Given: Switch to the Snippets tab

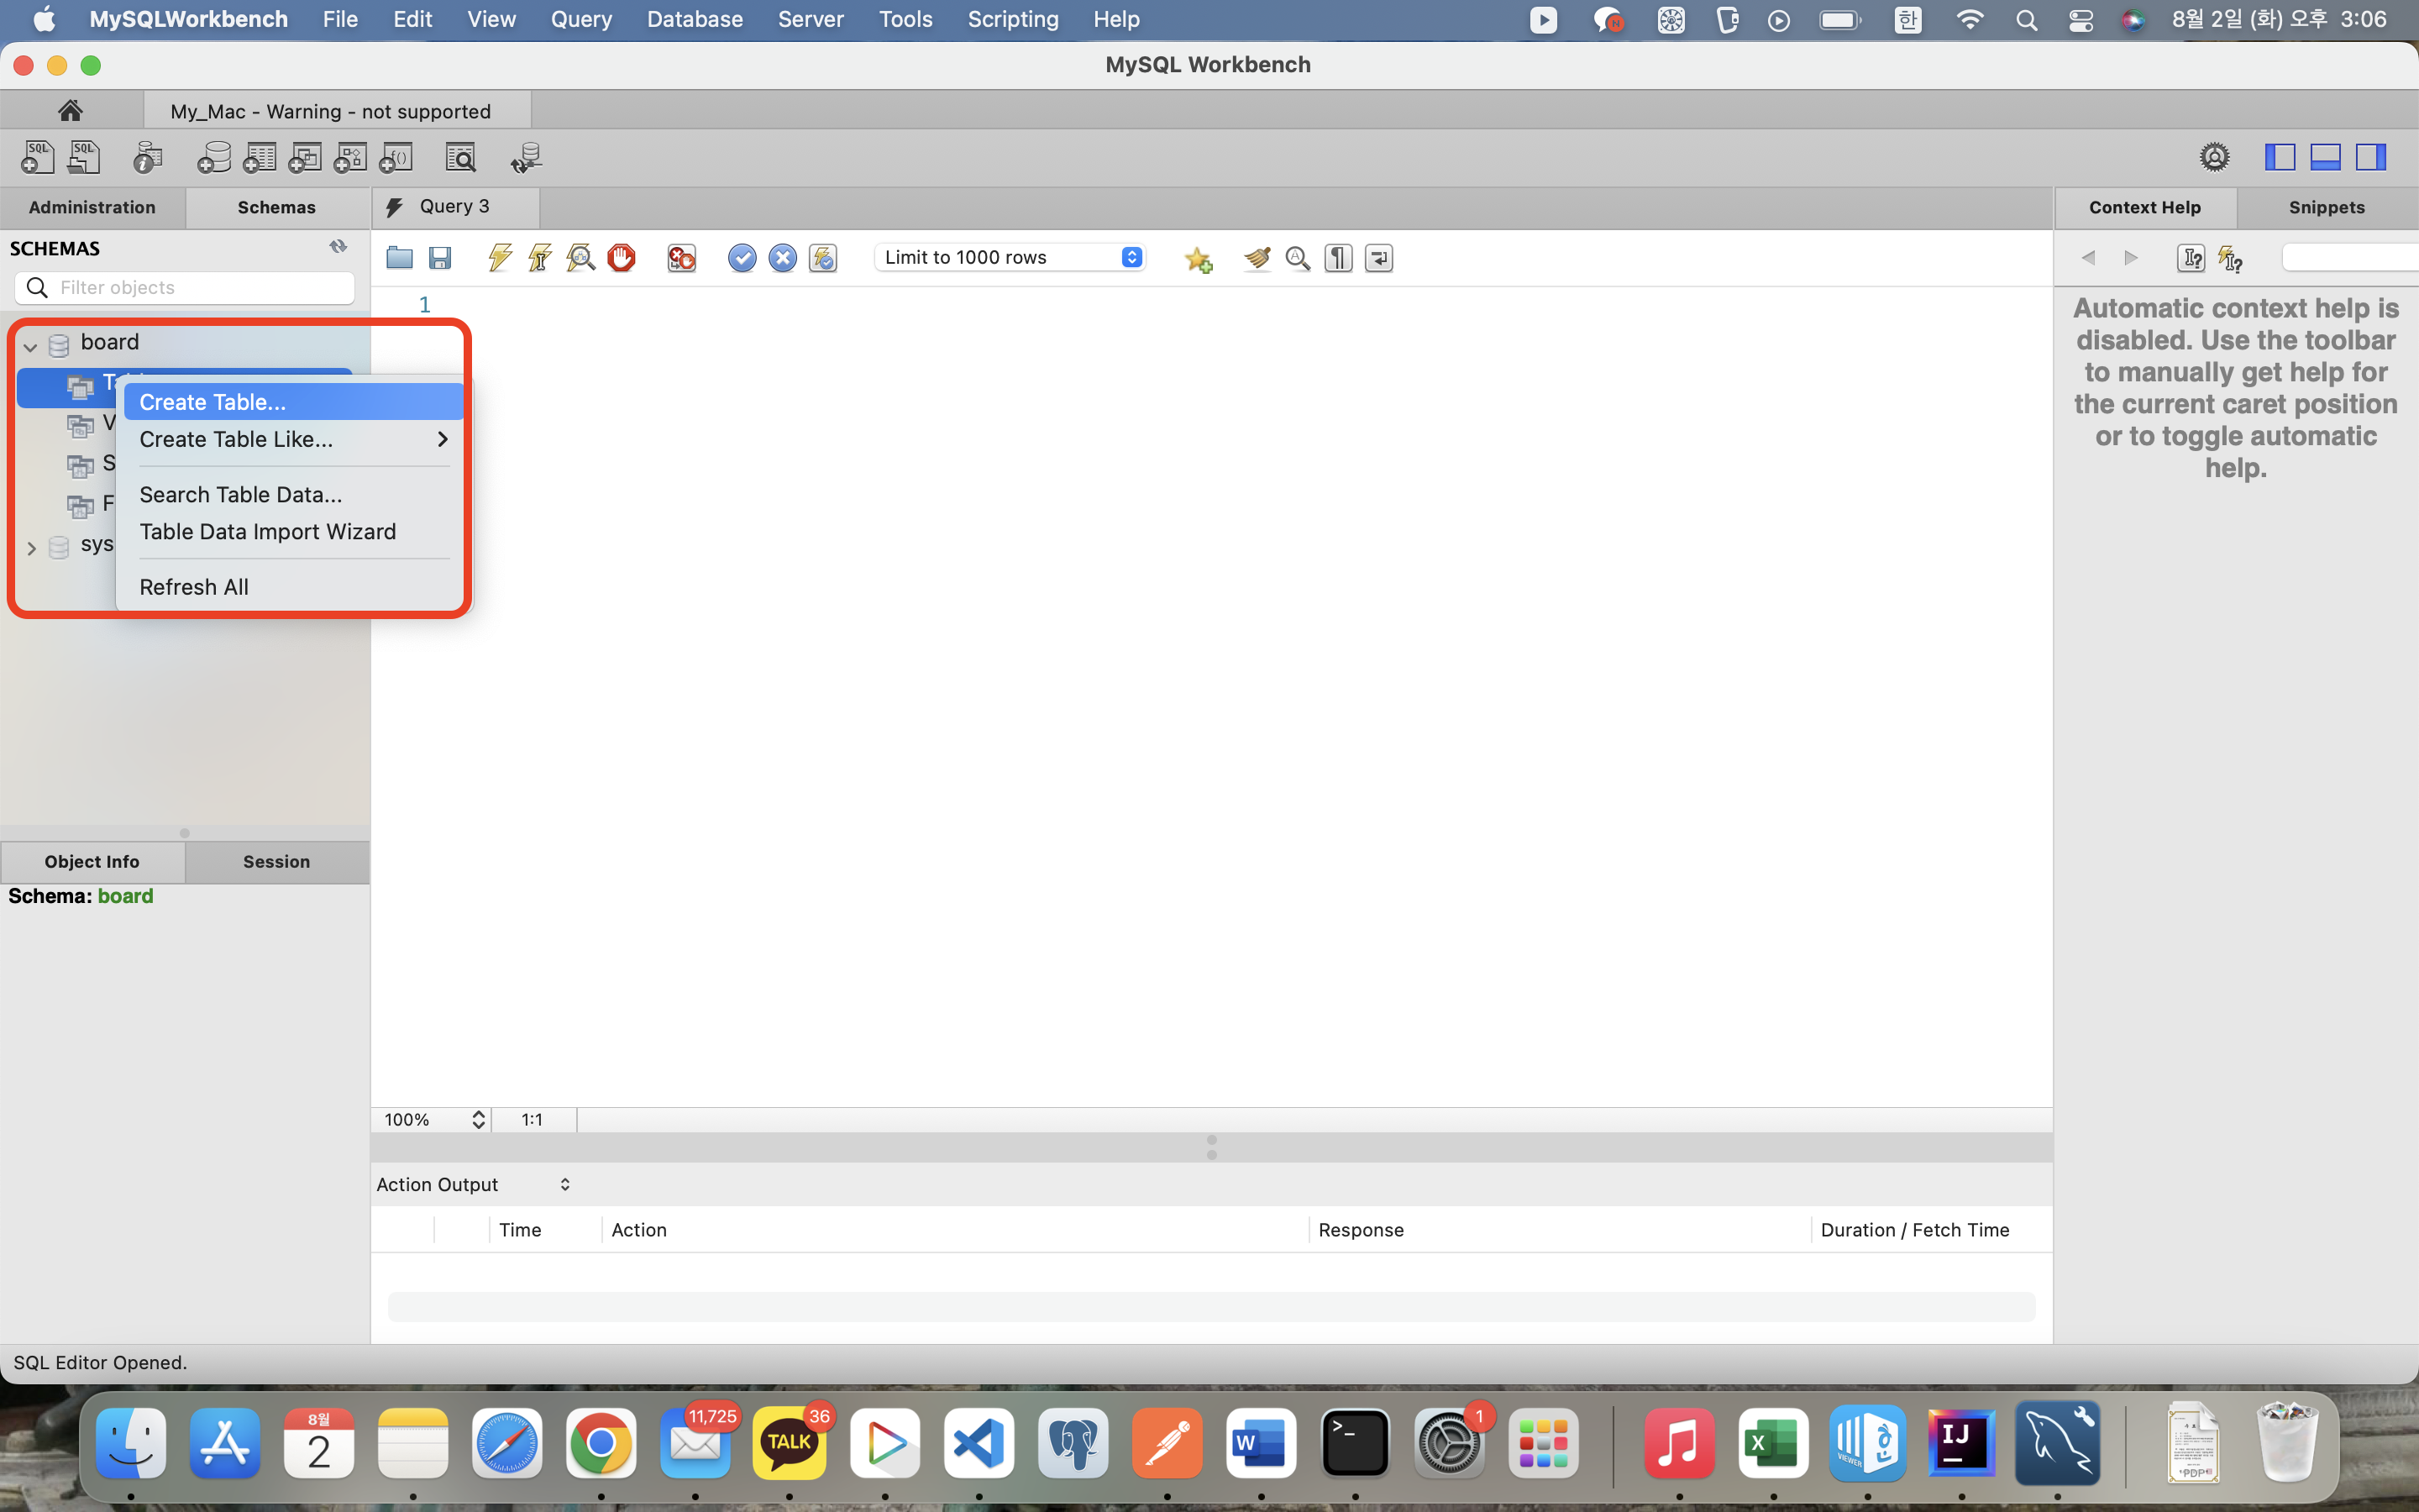Looking at the screenshot, I should tap(2326, 207).
